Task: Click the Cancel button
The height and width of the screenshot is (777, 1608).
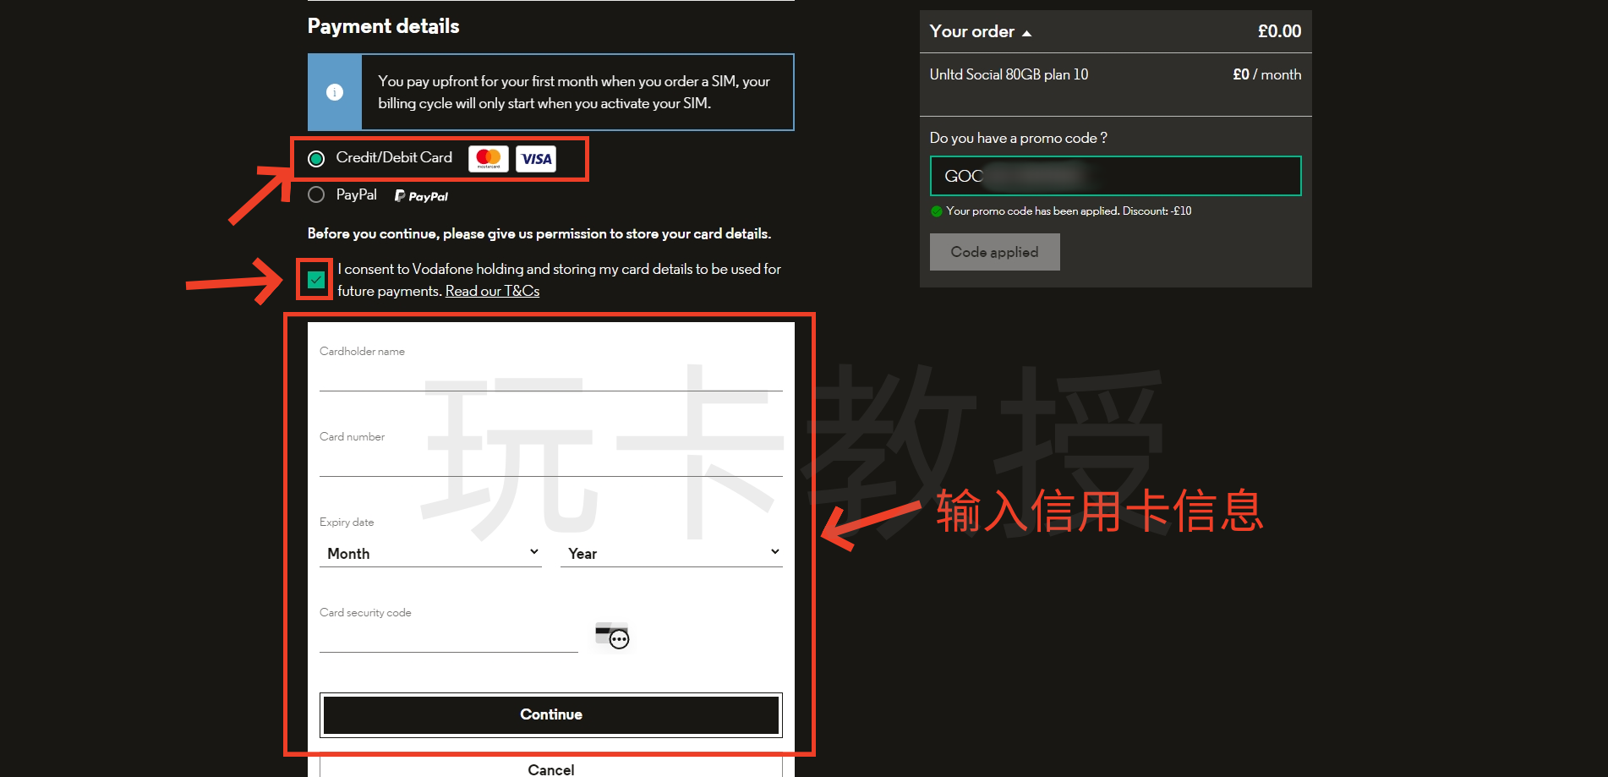Action: pos(550,769)
